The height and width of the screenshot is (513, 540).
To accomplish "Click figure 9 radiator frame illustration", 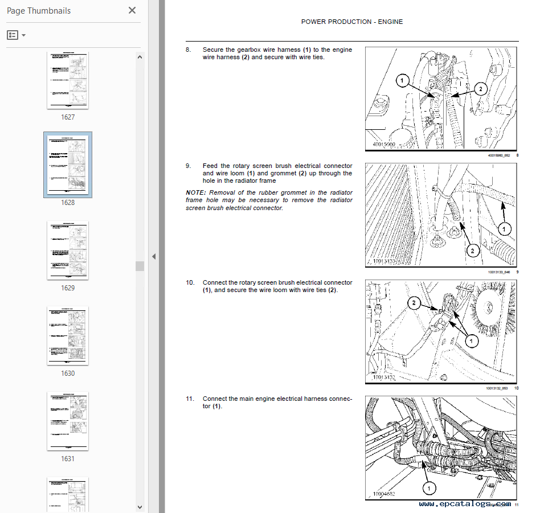I will 441,215.
